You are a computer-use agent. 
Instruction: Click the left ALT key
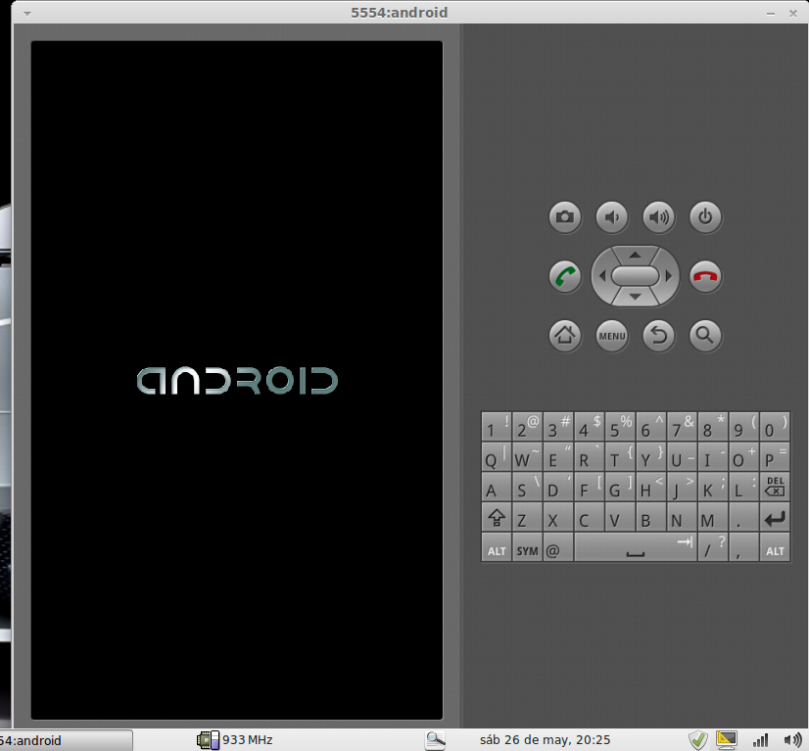coord(497,547)
